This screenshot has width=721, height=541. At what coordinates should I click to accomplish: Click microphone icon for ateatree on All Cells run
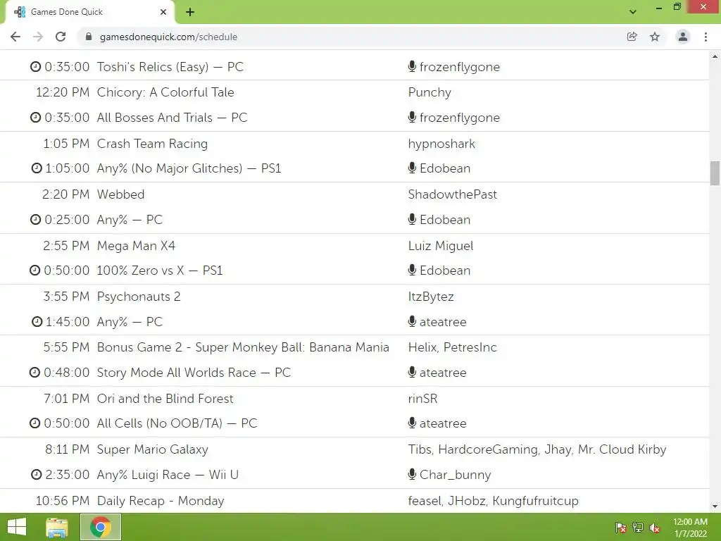click(412, 423)
